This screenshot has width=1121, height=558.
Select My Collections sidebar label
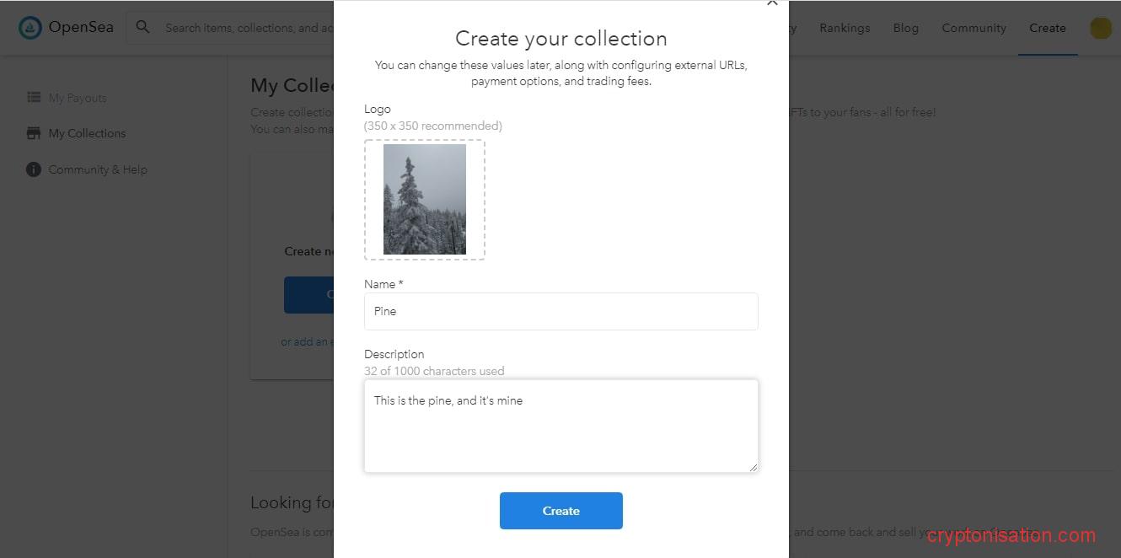87,133
